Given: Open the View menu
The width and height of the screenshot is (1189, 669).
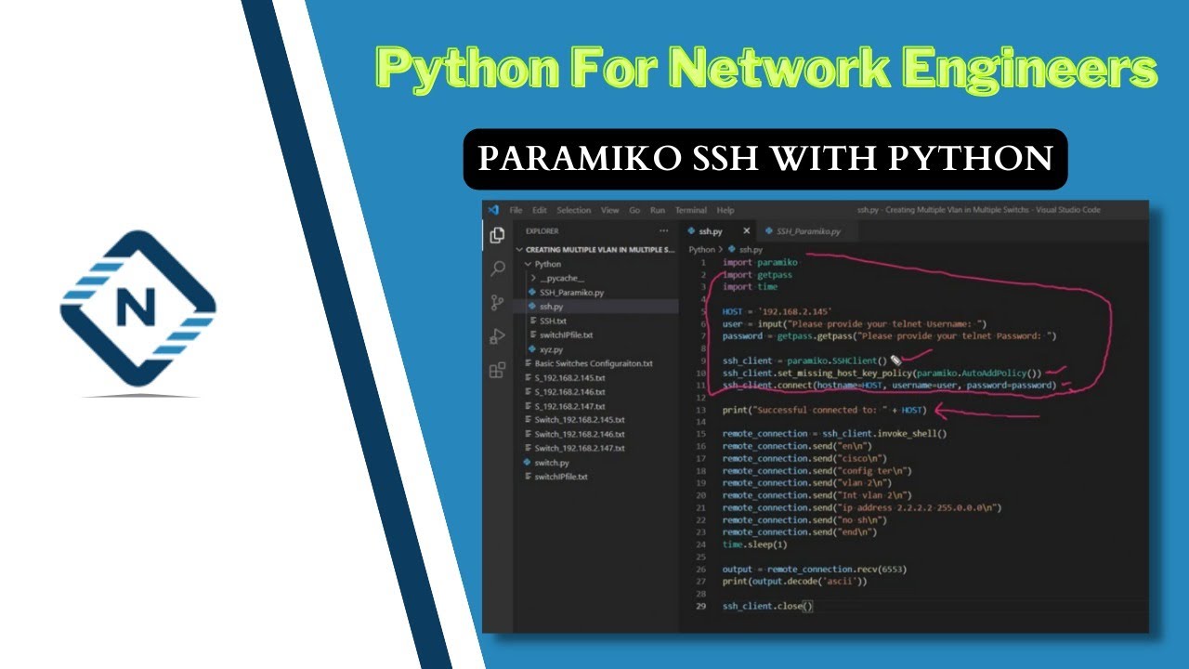Looking at the screenshot, I should tap(610, 210).
